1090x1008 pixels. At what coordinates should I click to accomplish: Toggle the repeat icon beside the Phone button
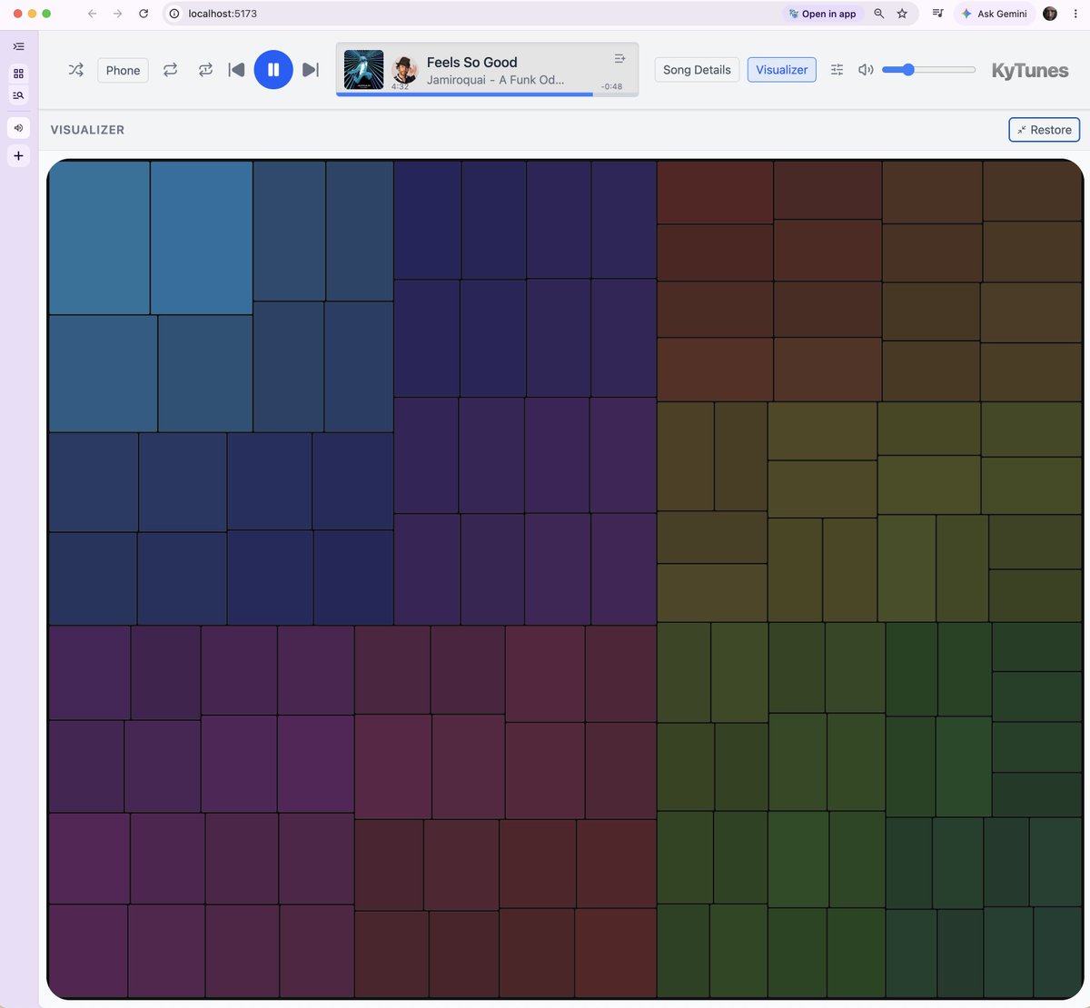coord(170,70)
